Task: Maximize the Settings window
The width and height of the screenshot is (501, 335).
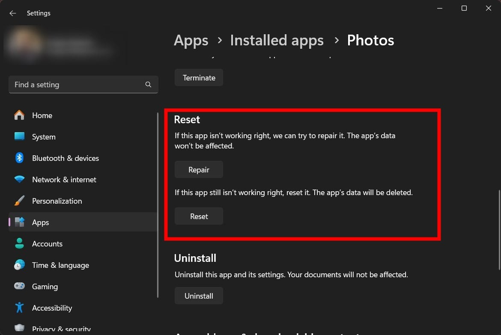Action: point(464,8)
